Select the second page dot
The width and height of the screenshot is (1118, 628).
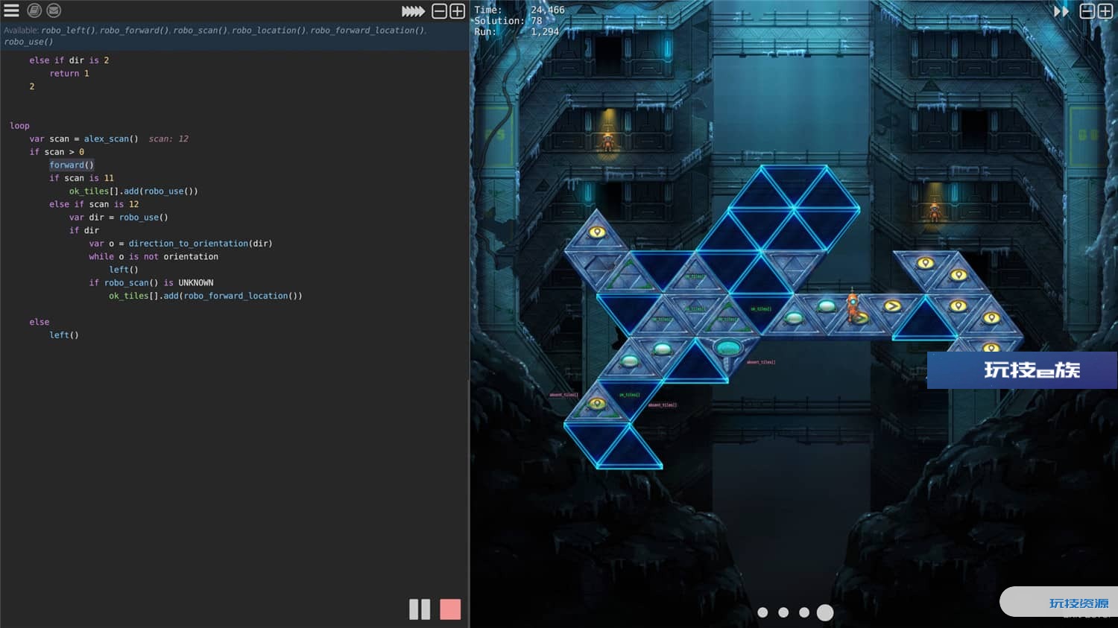tap(783, 612)
